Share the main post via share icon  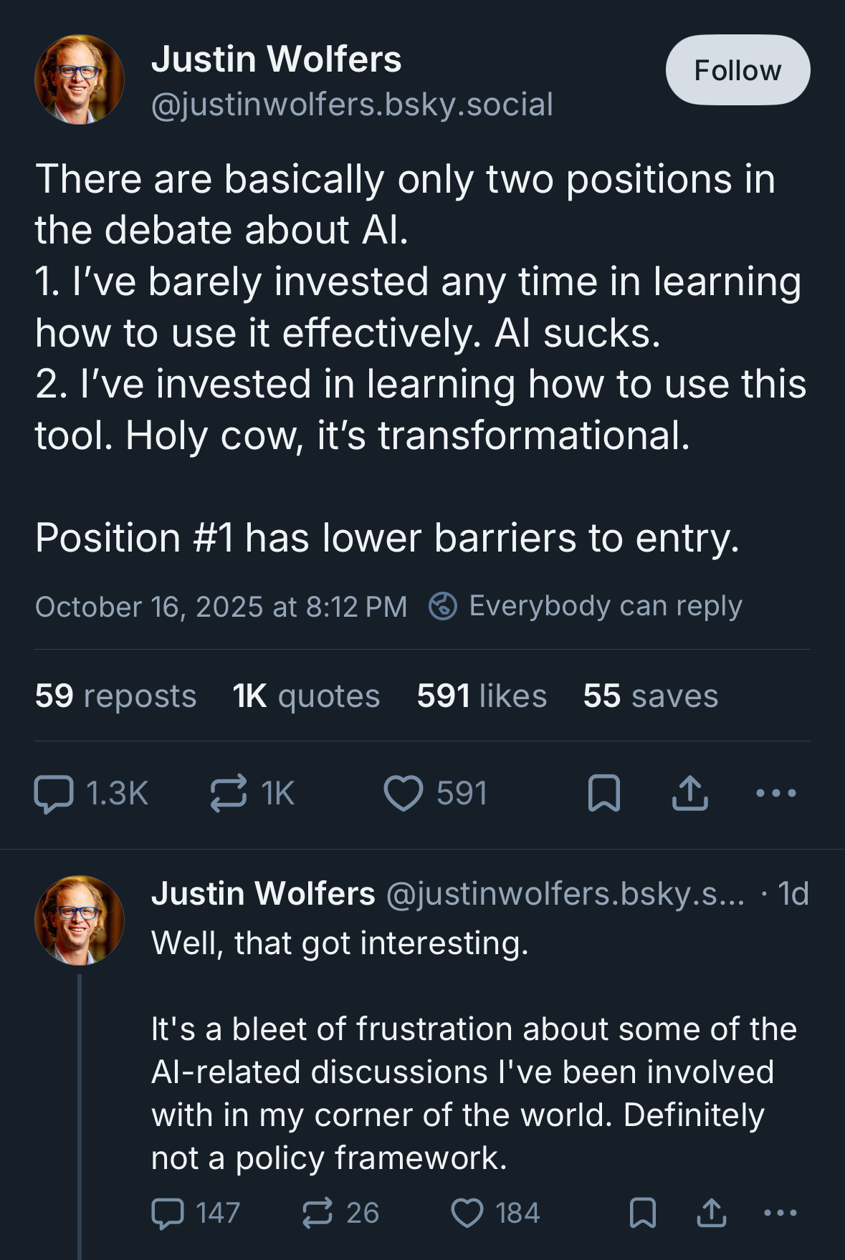click(x=689, y=794)
